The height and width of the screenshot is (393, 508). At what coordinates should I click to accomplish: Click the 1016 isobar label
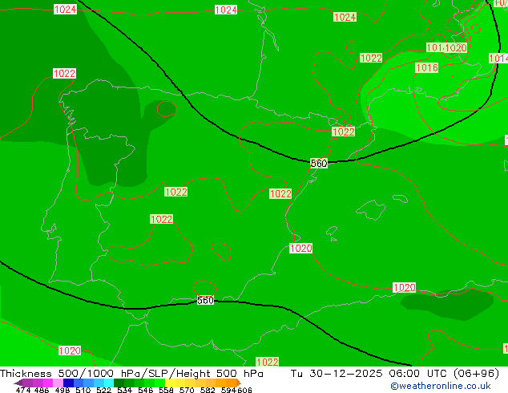[427, 67]
